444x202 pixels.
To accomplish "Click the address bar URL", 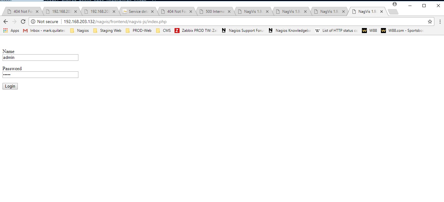I will point(115,22).
